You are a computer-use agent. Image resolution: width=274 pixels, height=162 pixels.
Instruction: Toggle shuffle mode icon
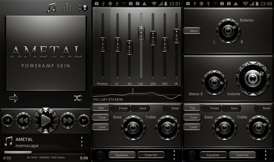pos(78,98)
